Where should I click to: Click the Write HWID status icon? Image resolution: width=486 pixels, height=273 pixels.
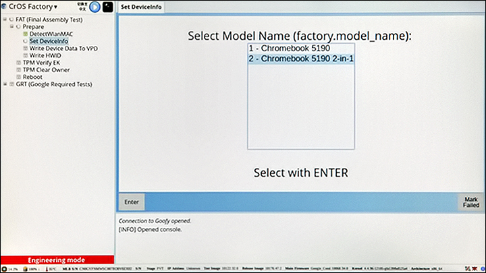pyautogui.click(x=26, y=55)
